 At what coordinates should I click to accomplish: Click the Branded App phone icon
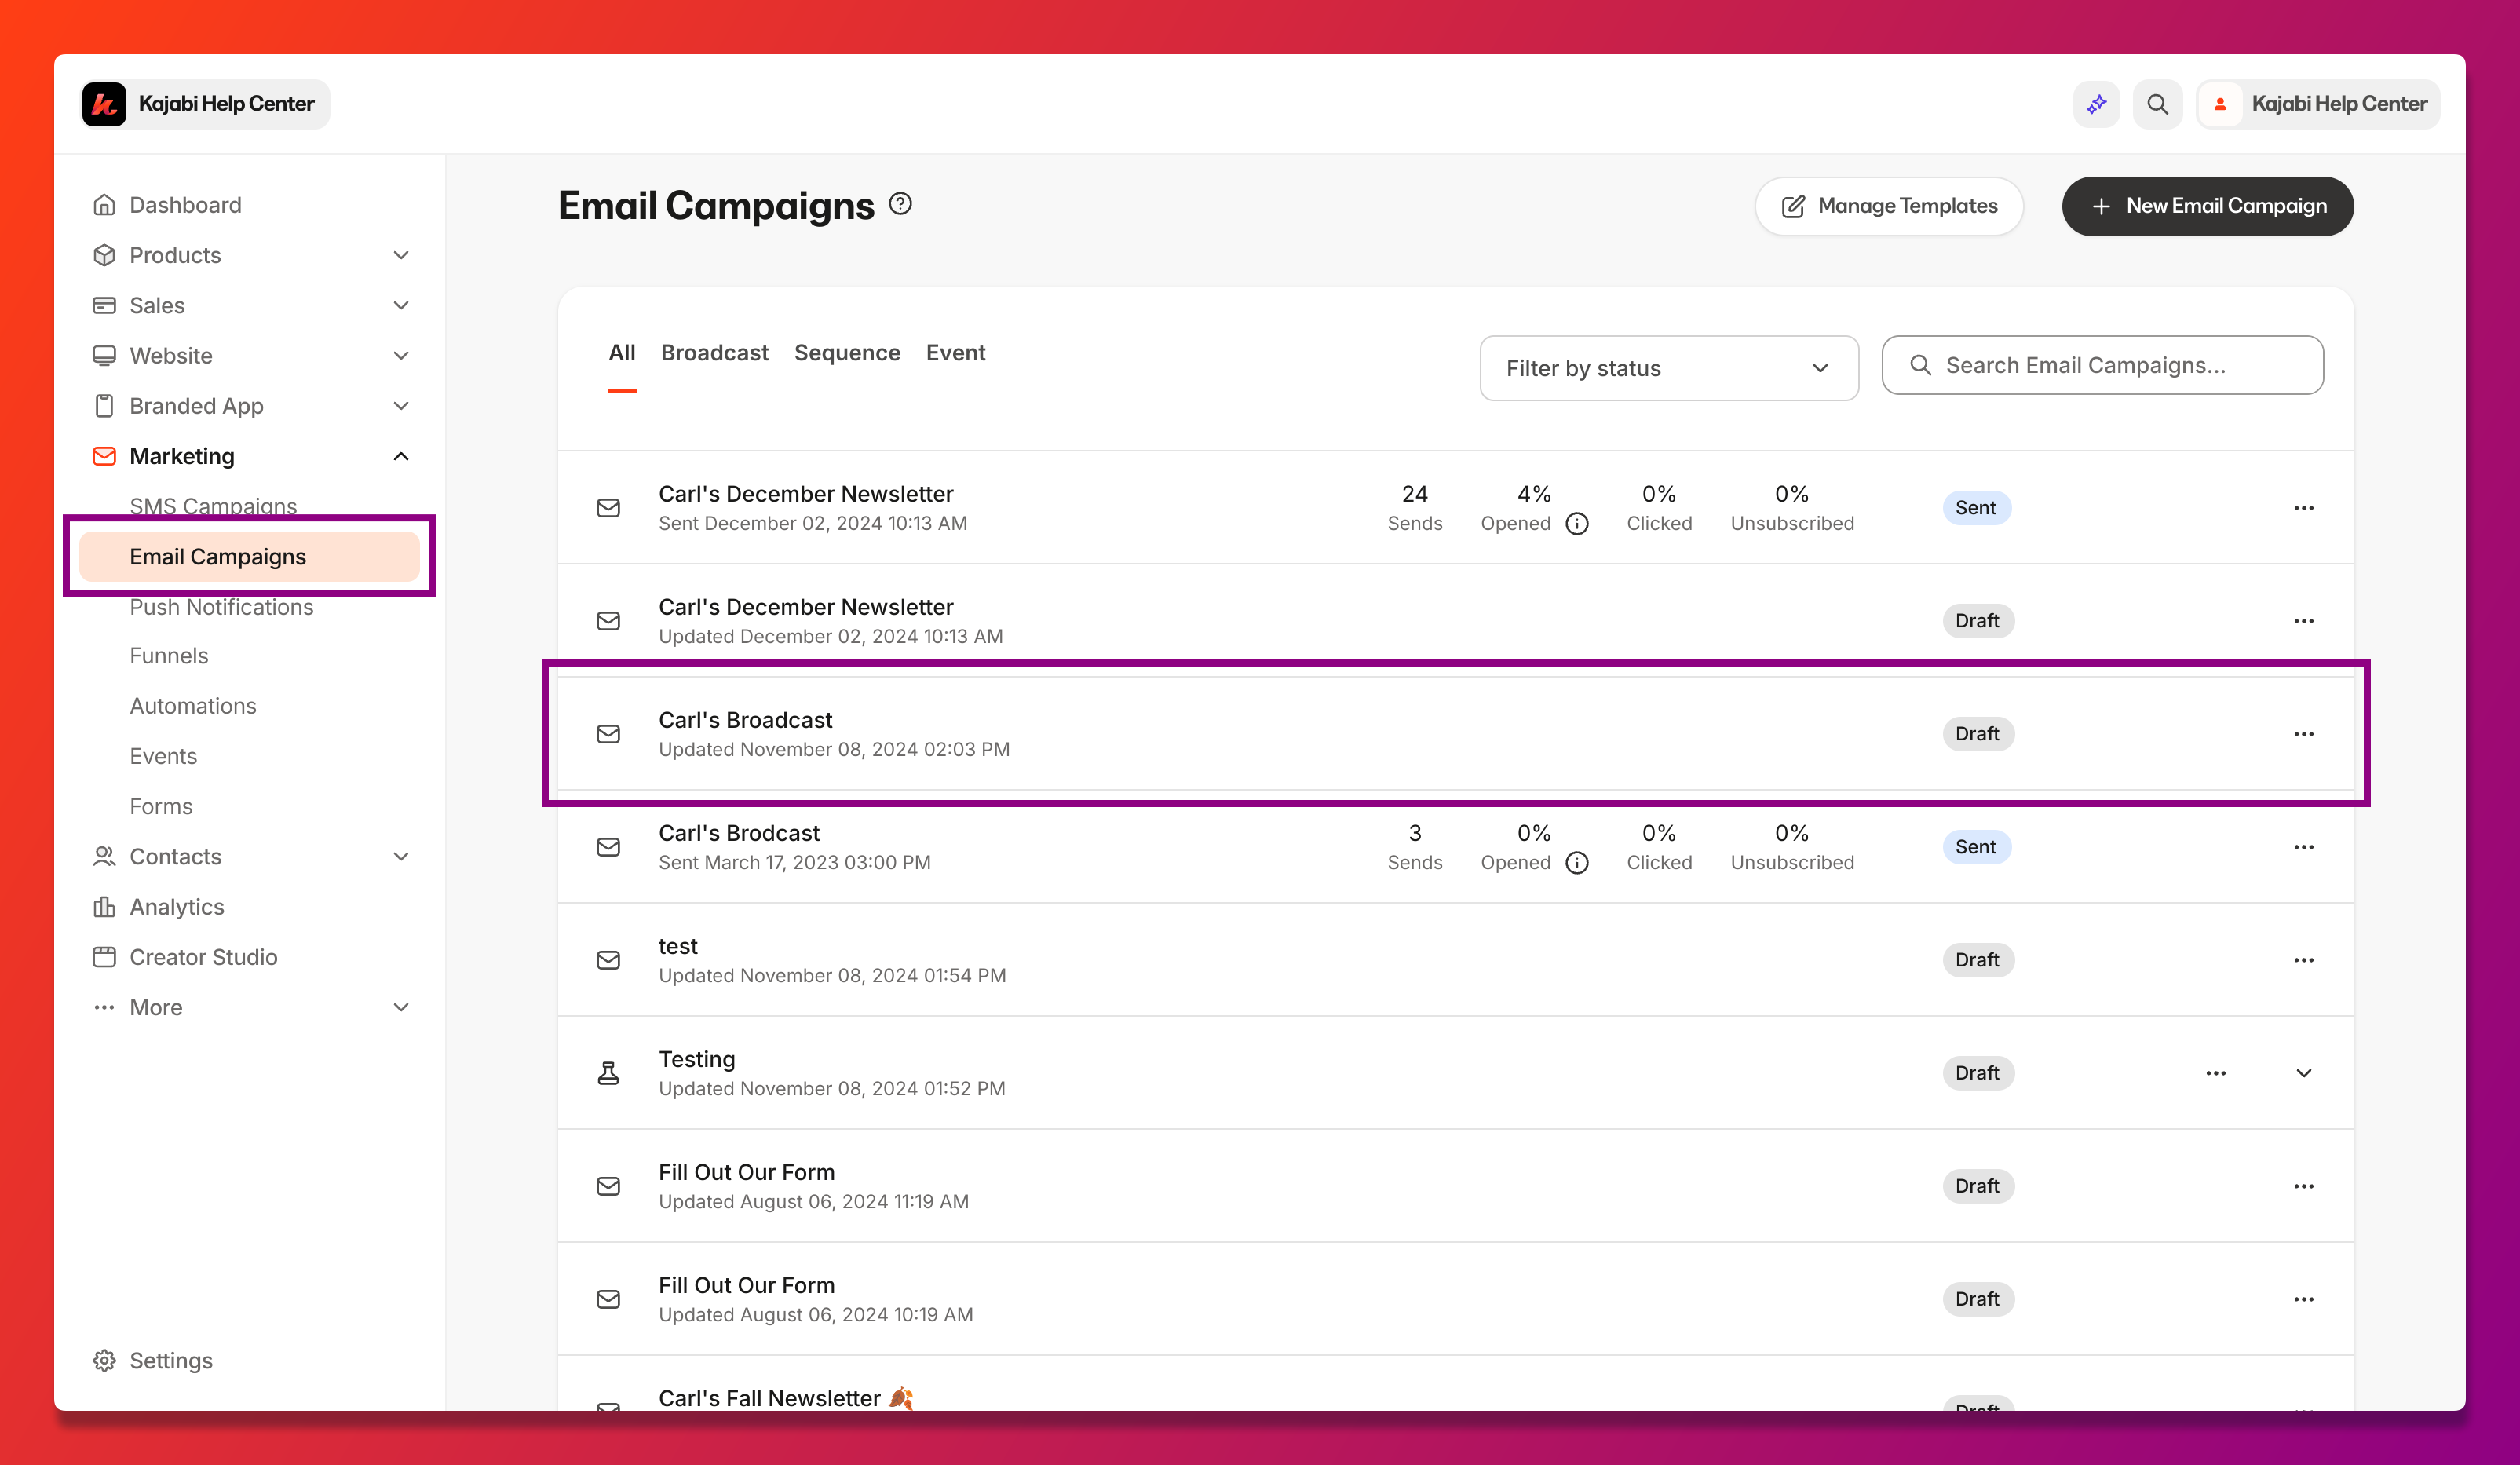click(104, 406)
